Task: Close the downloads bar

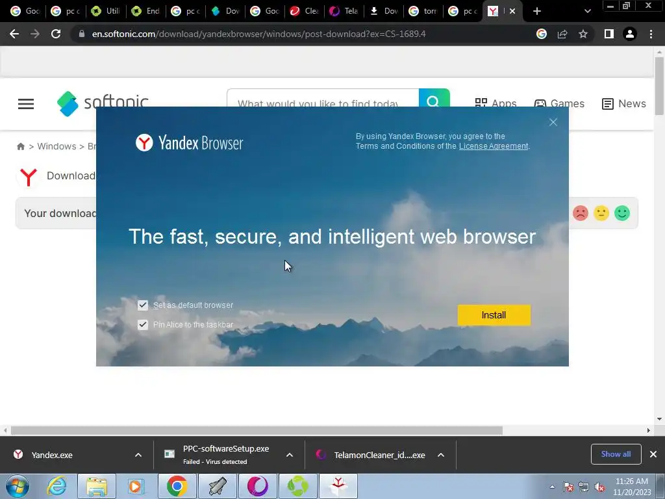Action: pyautogui.click(x=653, y=454)
